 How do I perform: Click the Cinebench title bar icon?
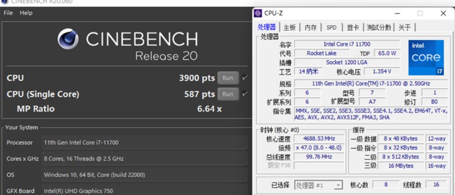[5, 2]
